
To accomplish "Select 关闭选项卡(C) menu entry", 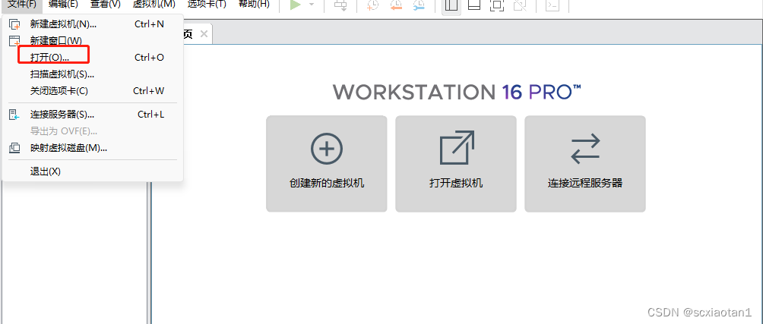I will pos(93,90).
